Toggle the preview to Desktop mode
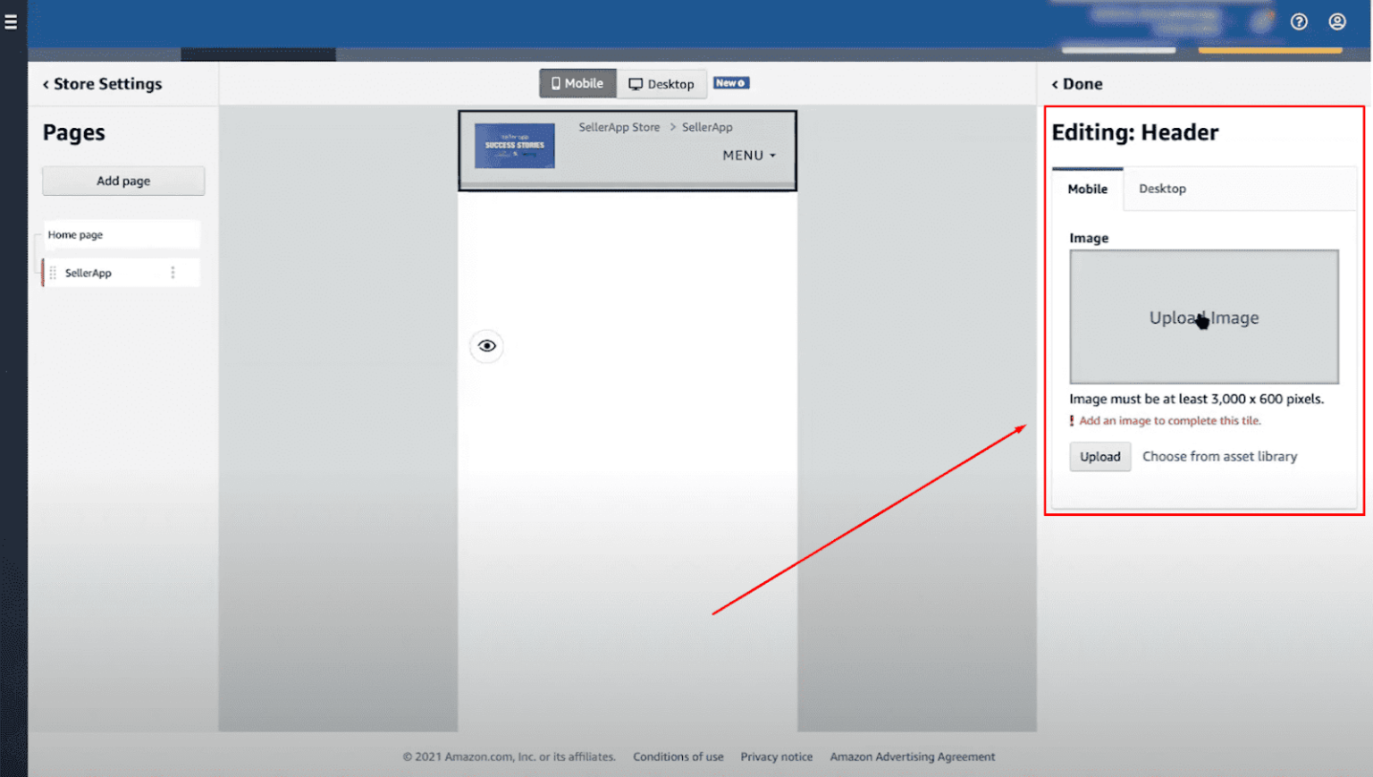 pyautogui.click(x=662, y=83)
